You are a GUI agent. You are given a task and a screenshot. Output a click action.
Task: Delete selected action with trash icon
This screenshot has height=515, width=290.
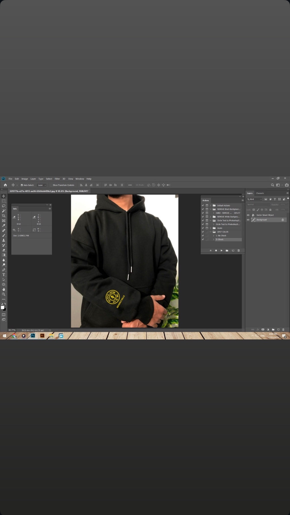coord(238,250)
